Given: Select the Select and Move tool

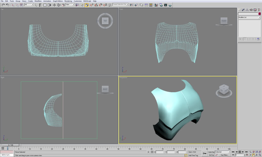Looking at the screenshot, I should [54, 5].
